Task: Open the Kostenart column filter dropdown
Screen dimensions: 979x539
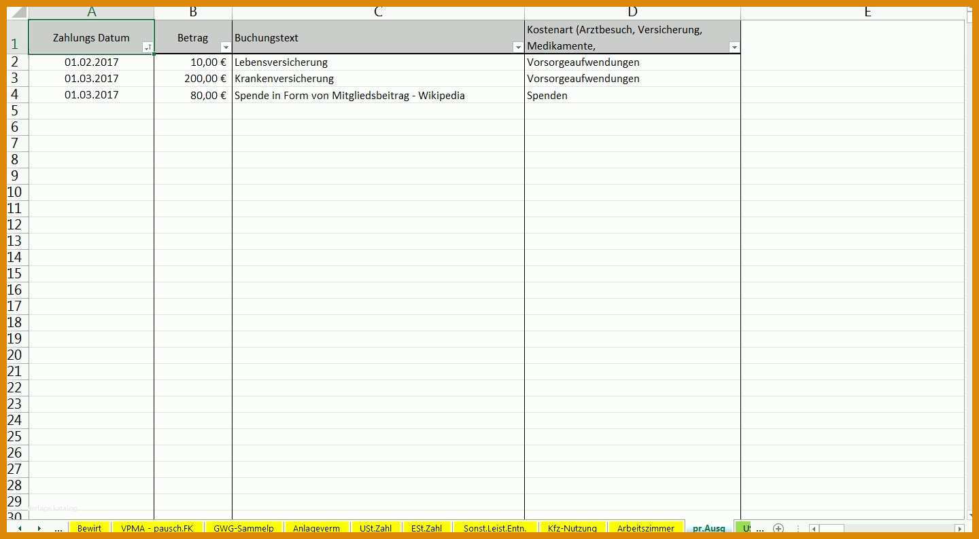Action: 734,48
